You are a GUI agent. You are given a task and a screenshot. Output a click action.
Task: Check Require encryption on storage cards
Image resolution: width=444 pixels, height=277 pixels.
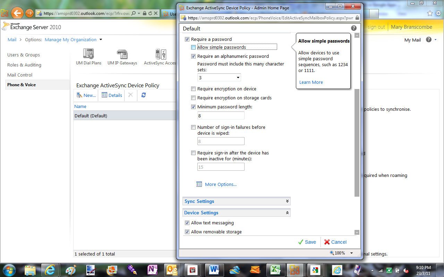point(193,98)
